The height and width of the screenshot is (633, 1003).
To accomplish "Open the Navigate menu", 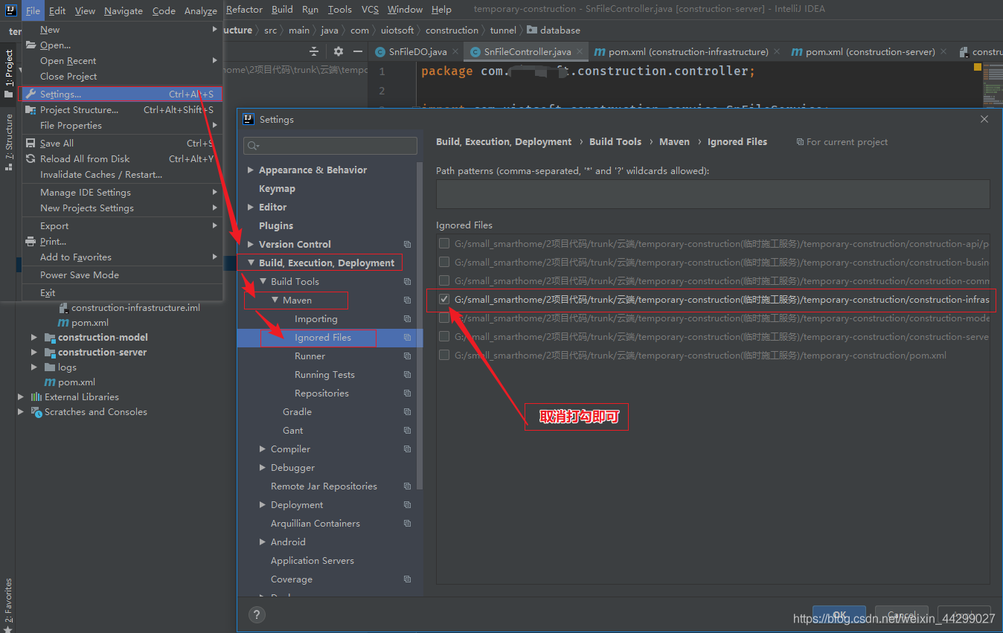I will click(124, 10).
